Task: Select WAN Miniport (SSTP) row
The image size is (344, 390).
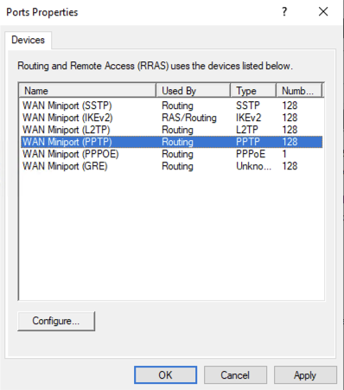Action: click(171, 105)
